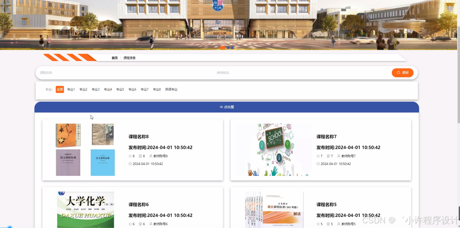Filter courses by 专业6
This screenshot has width=460, height=228.
[132, 89]
